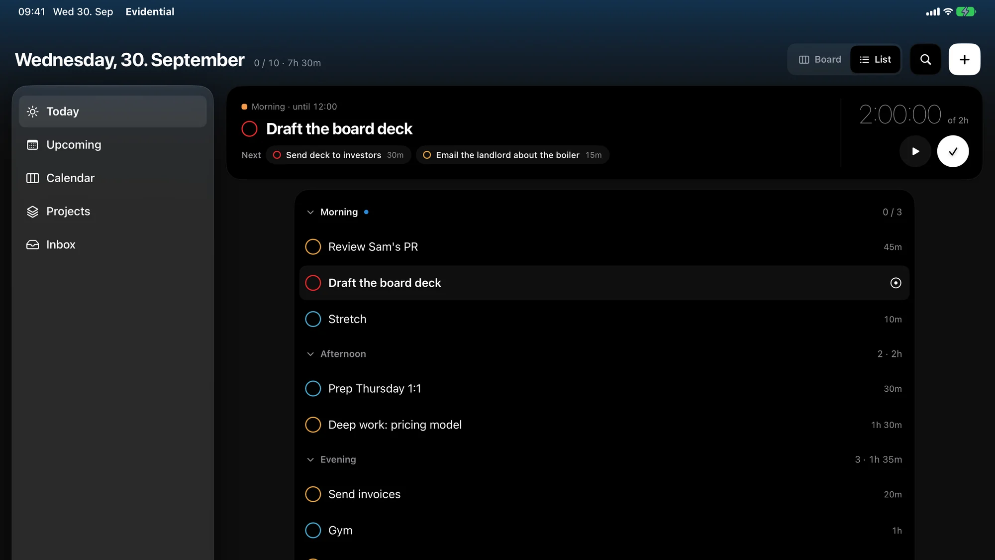Open the search magnifier button

(925, 59)
